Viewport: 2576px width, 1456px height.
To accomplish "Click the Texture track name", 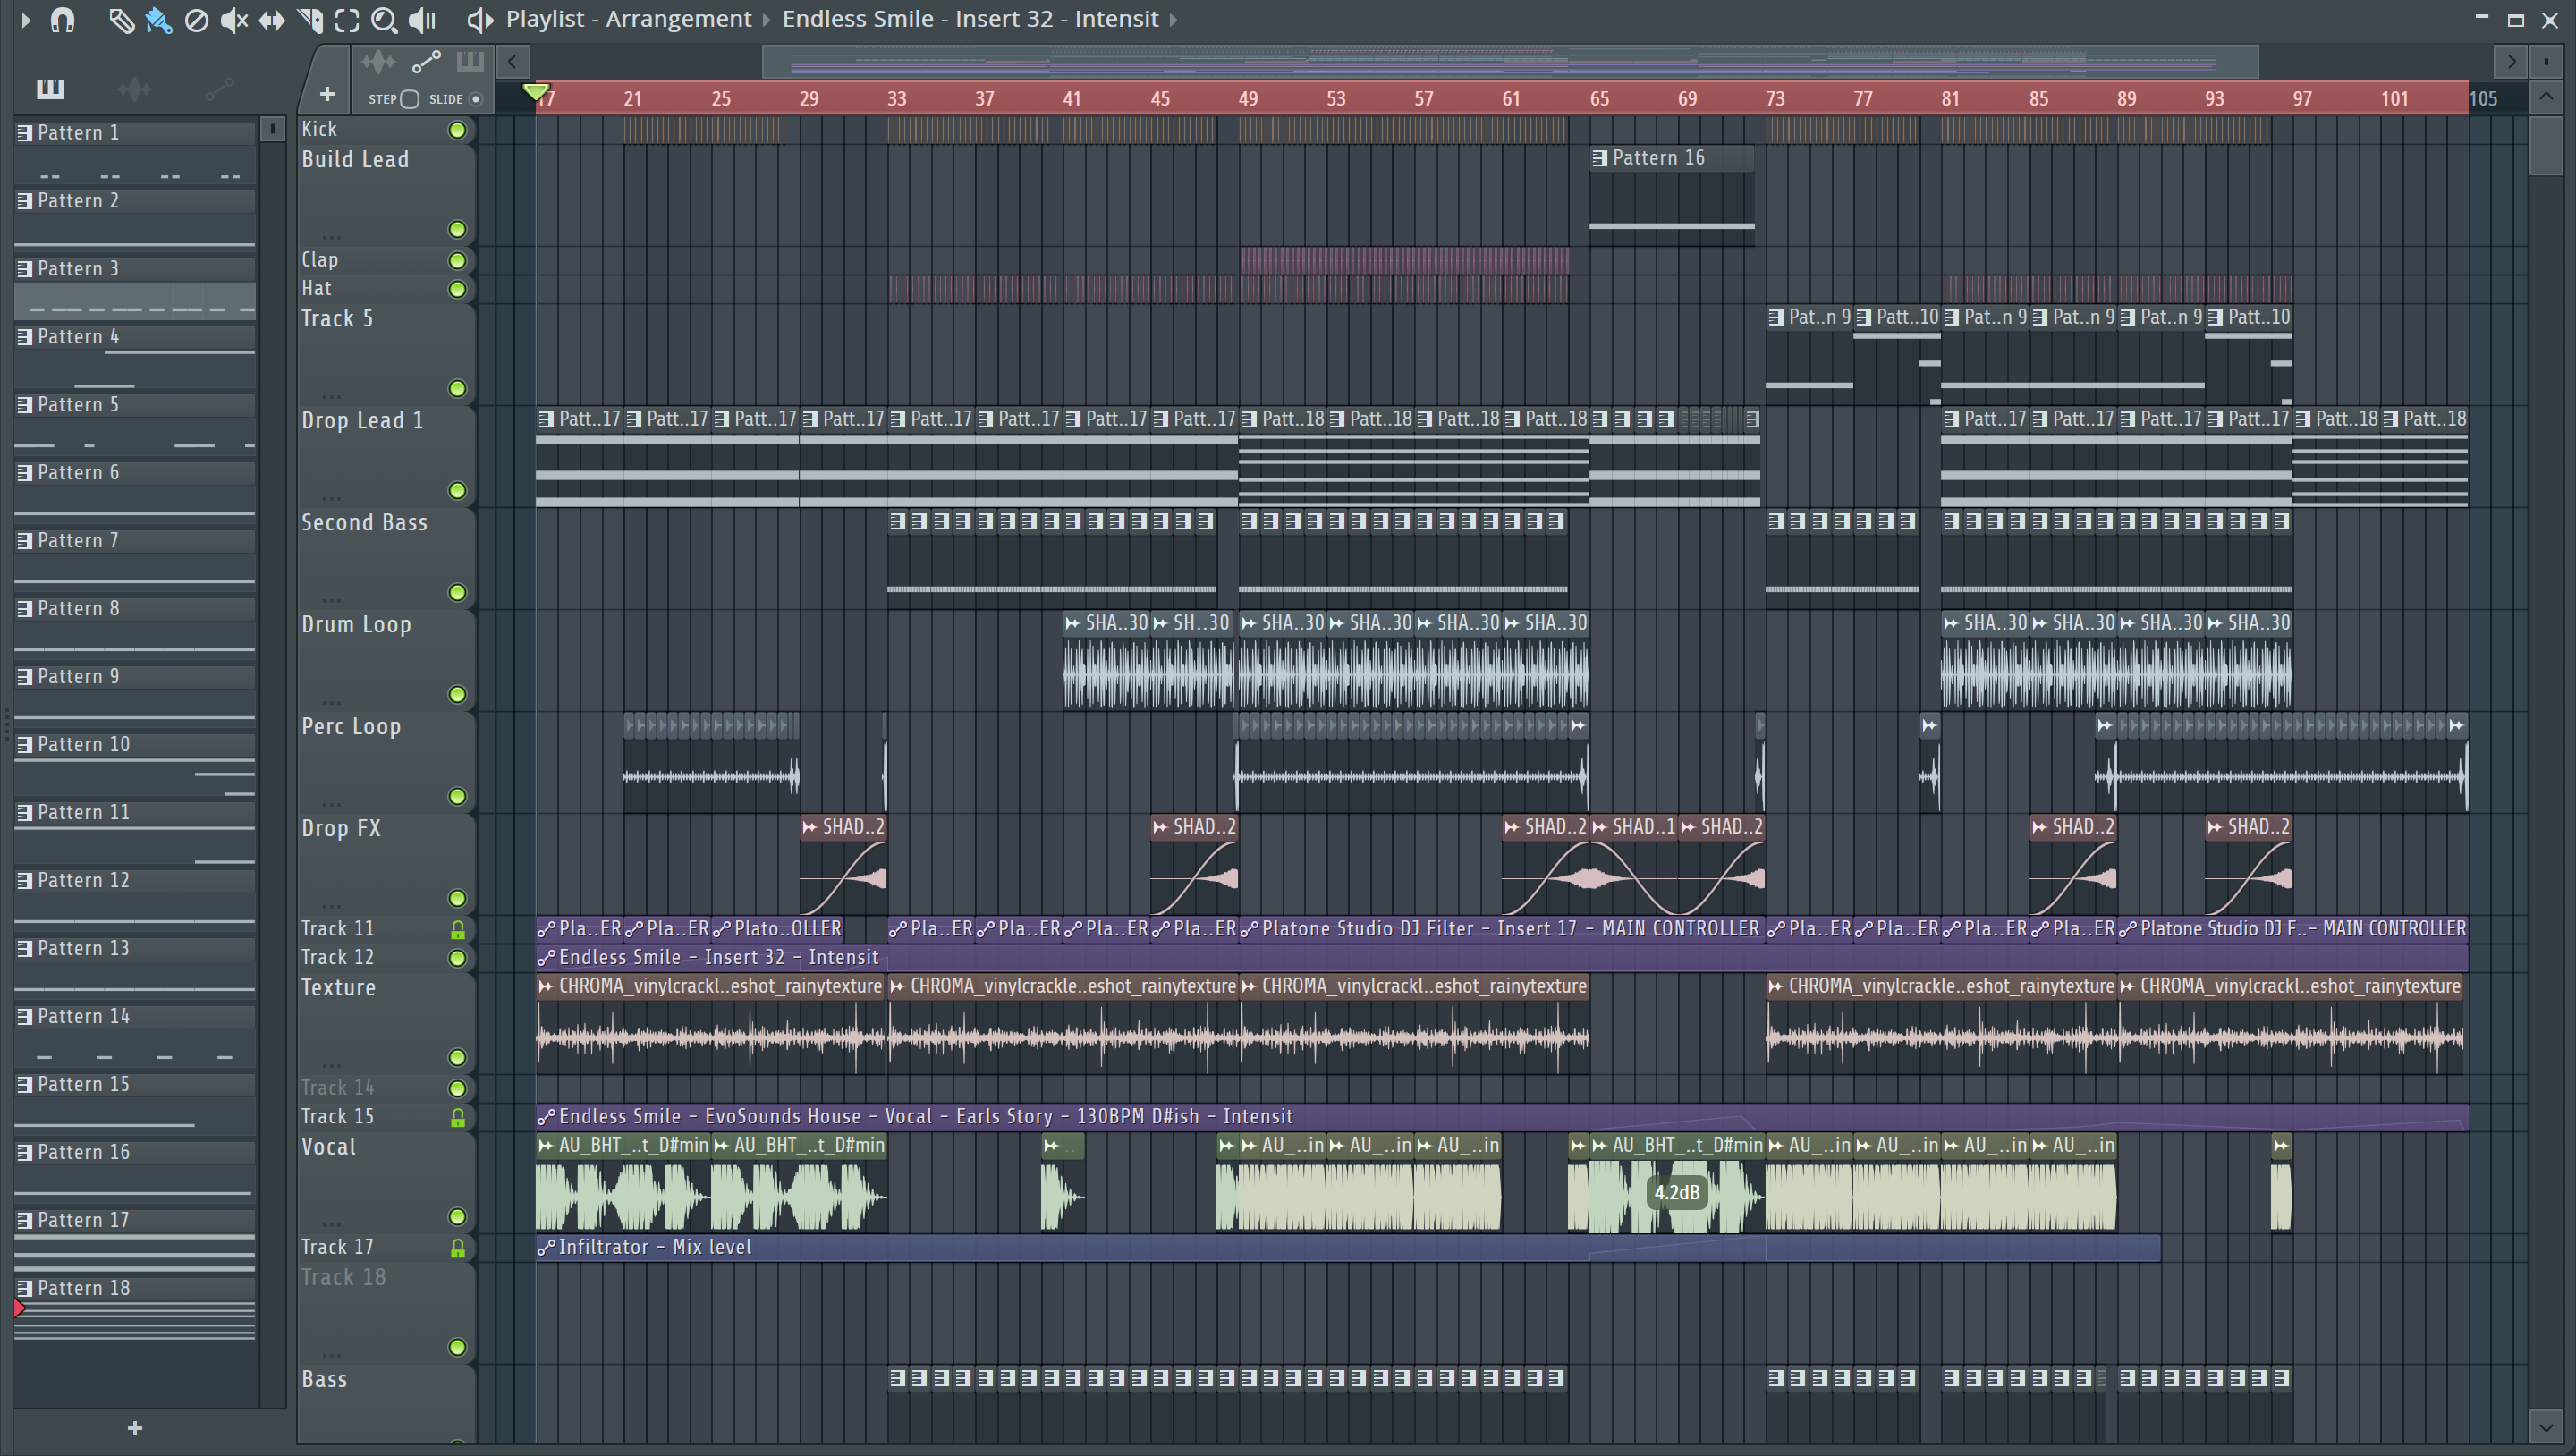I will click(339, 988).
